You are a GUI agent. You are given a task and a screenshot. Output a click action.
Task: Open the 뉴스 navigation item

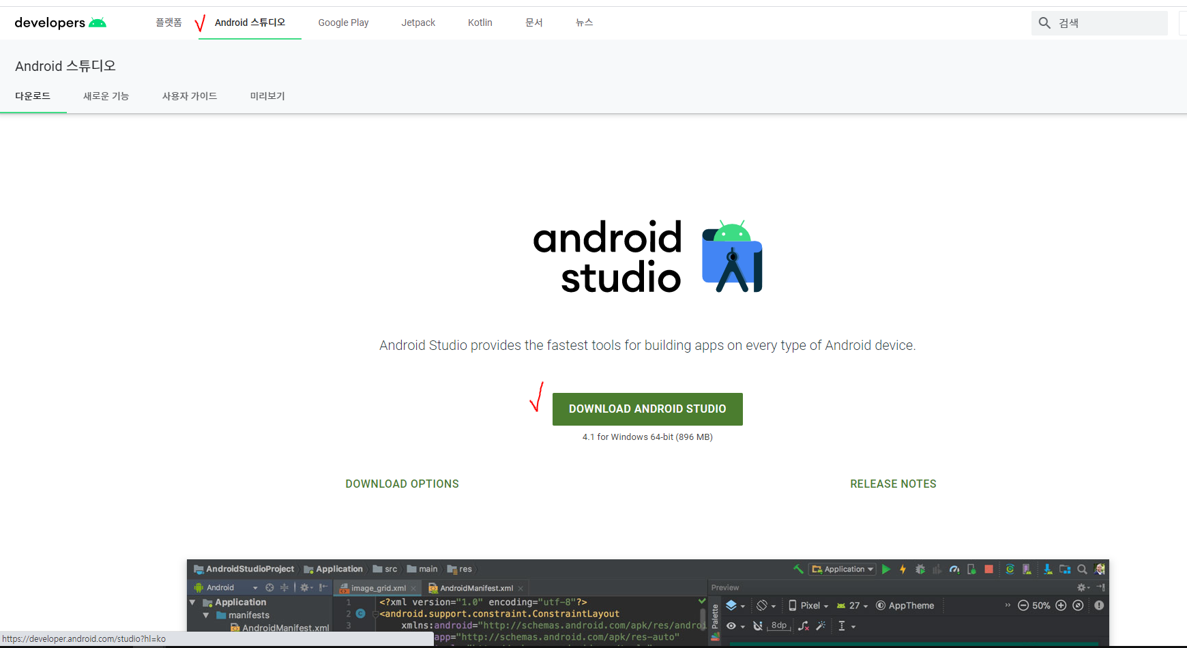coord(585,23)
